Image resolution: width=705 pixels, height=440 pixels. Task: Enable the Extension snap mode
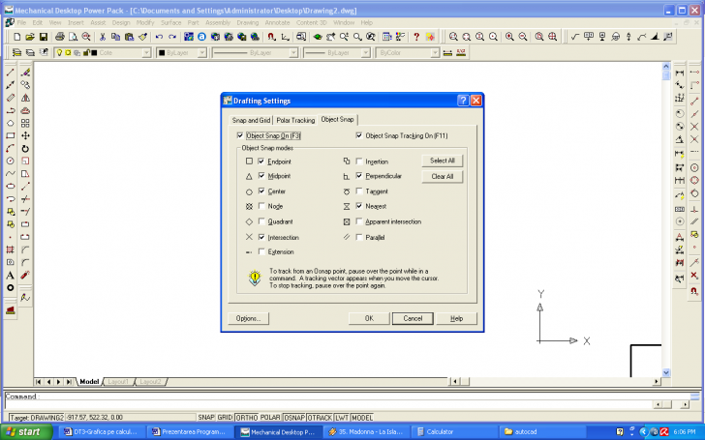261,251
